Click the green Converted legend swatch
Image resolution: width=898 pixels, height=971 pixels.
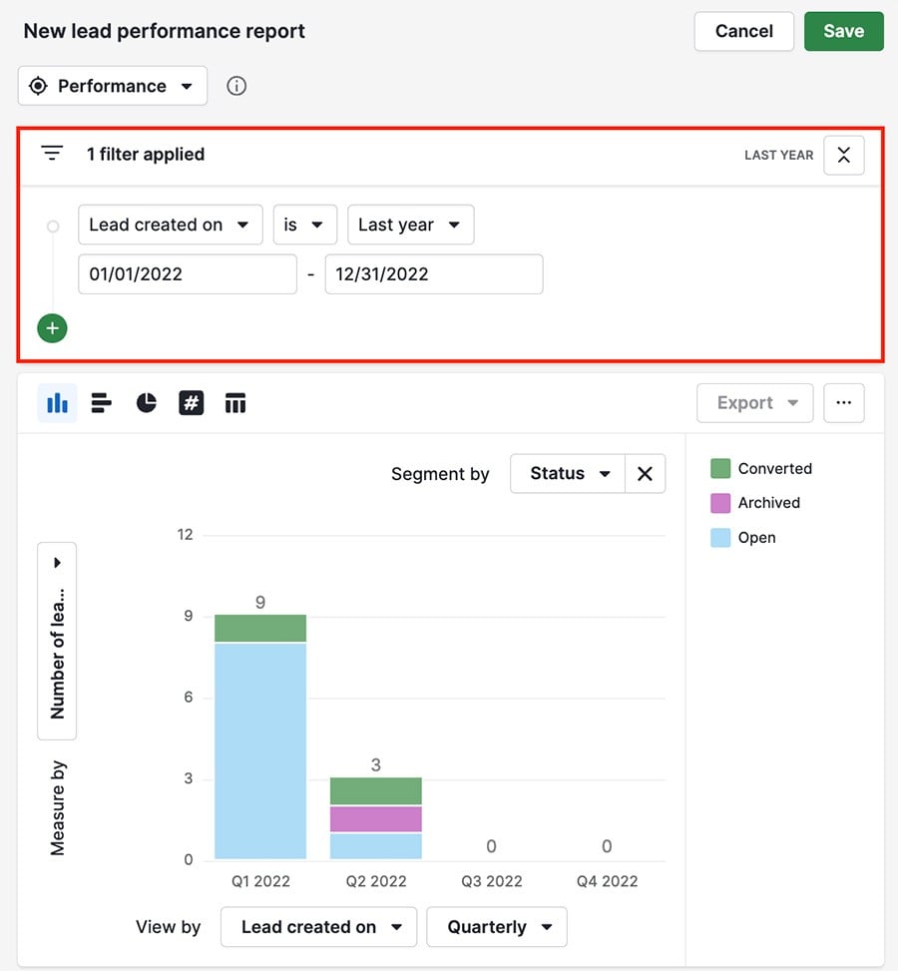click(721, 468)
